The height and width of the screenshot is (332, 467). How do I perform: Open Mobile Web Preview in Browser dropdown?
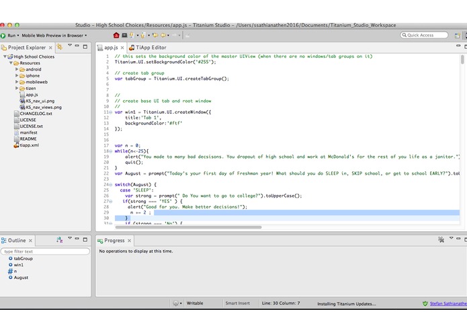[x=86, y=36]
